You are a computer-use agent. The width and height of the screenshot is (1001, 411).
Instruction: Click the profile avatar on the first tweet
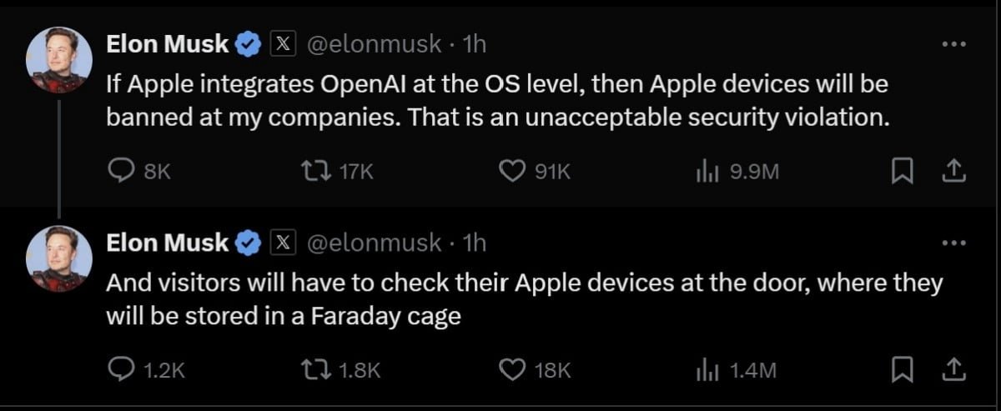coord(58,59)
